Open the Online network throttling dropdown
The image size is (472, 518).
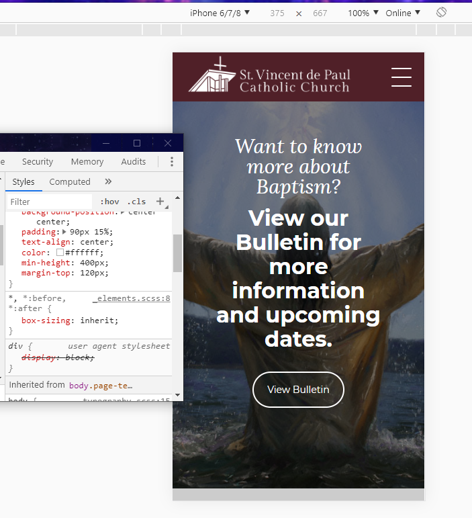(403, 13)
